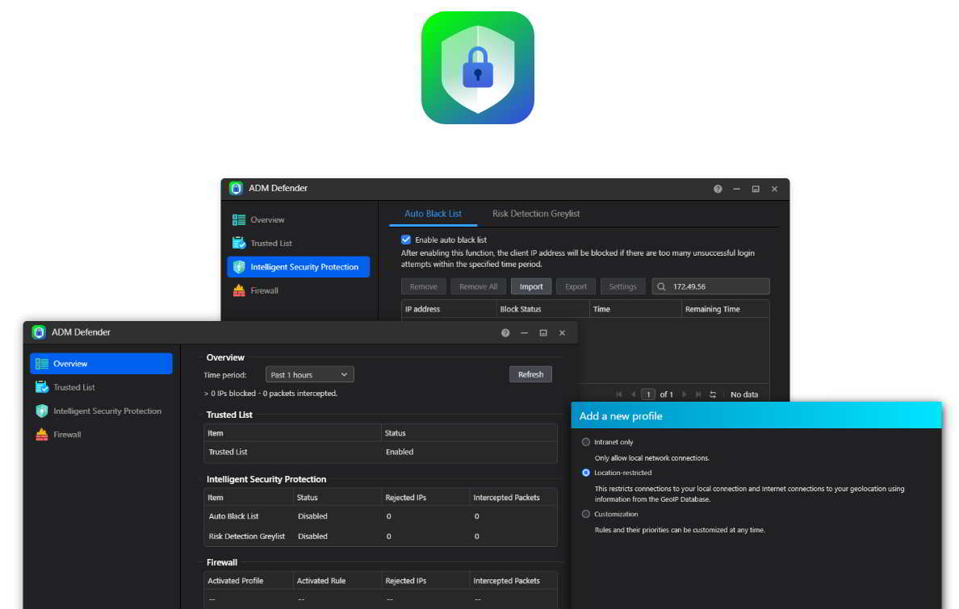Open help in the back ADM Defender window
The width and height of the screenshot is (959, 609).
[x=718, y=189]
